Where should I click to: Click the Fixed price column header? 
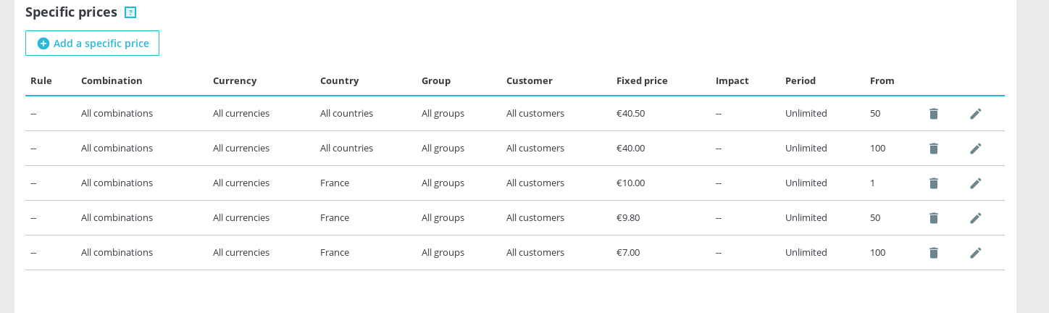642,81
